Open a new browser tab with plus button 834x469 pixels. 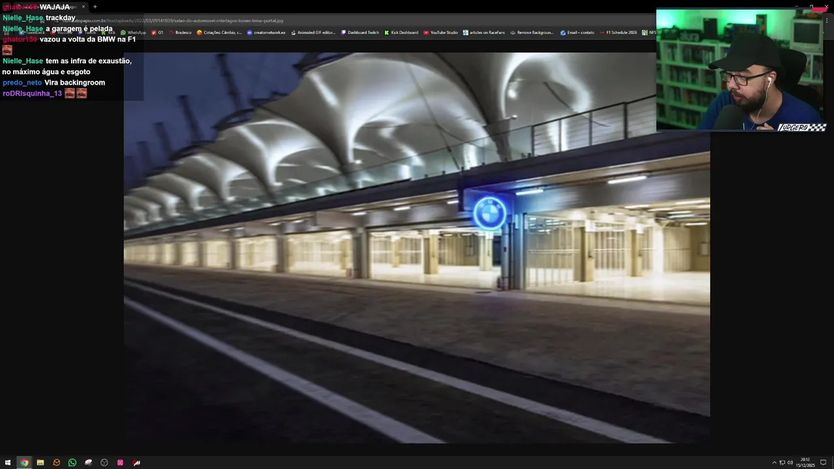95,7
